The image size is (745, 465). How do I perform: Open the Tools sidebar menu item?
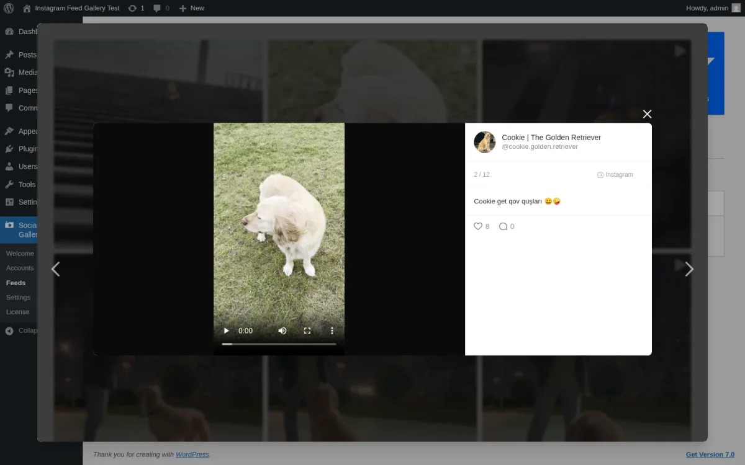[x=19, y=184]
